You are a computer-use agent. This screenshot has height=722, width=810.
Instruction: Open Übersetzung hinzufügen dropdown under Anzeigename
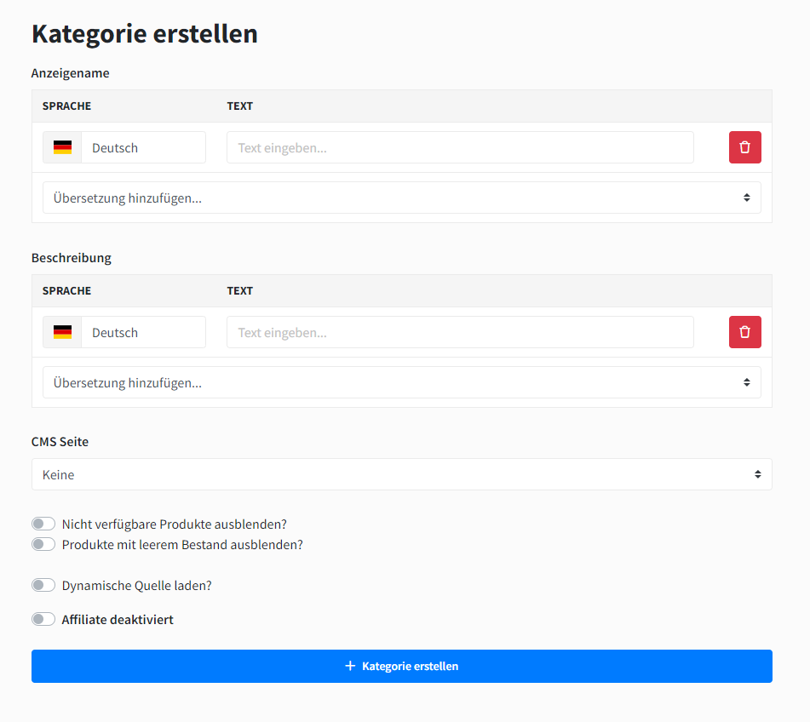[x=401, y=198]
